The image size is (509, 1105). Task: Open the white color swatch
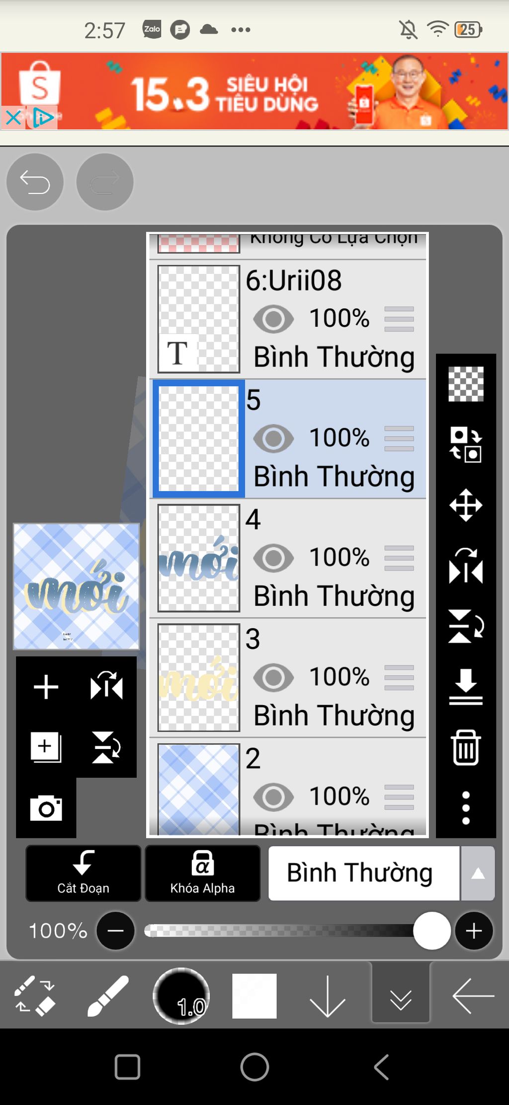coord(254,995)
